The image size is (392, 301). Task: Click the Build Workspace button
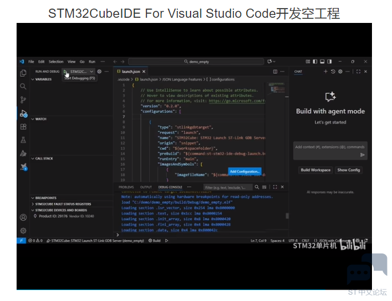316,170
